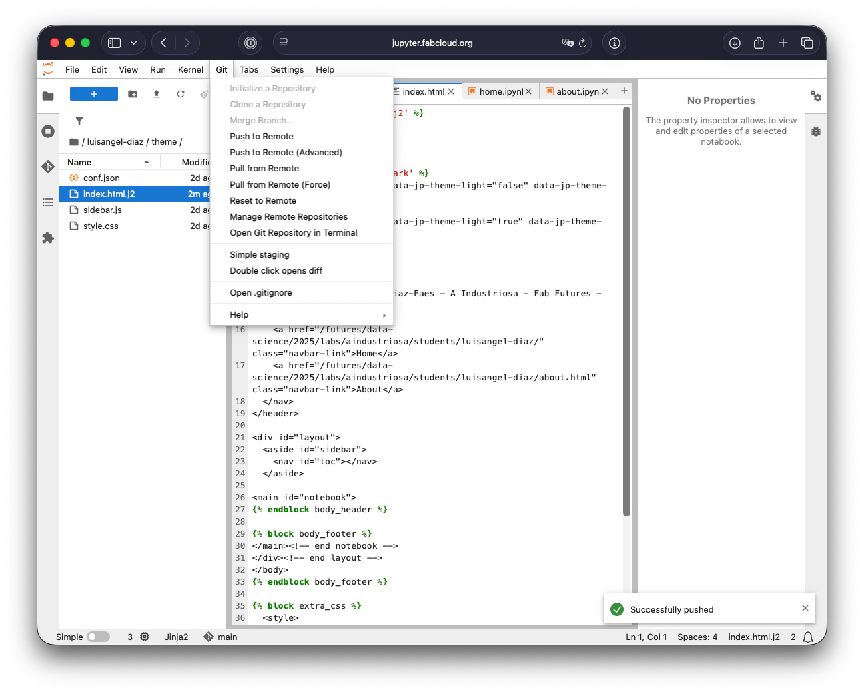Open the running terminals and kernels panel
The height and width of the screenshot is (694, 864).
point(47,131)
